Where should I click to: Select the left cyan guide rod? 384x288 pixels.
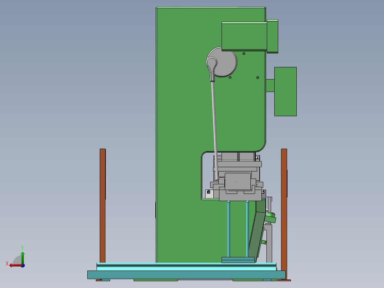click(x=229, y=229)
